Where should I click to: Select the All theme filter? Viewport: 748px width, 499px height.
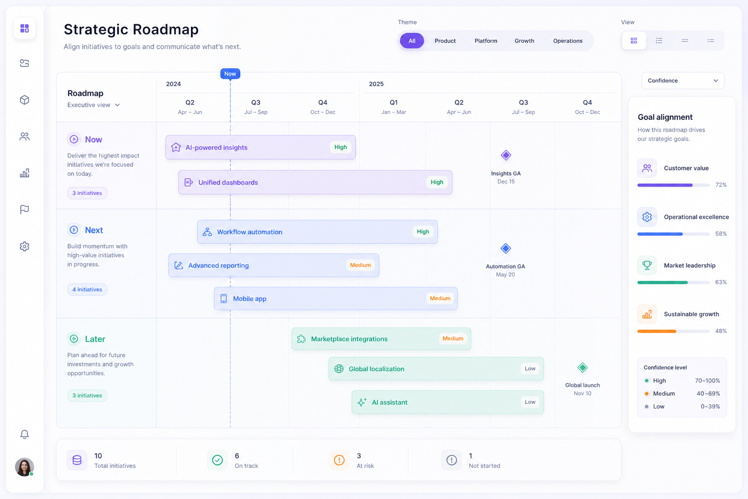tap(412, 41)
